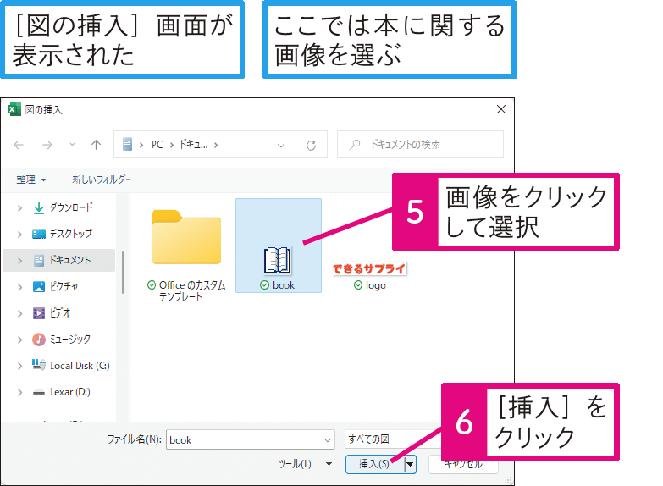This screenshot has width=663, height=486.
Task: Click the book file name label
Action: coord(284,285)
